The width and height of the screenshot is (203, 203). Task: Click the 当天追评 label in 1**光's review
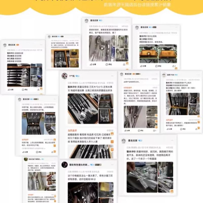click(72, 130)
